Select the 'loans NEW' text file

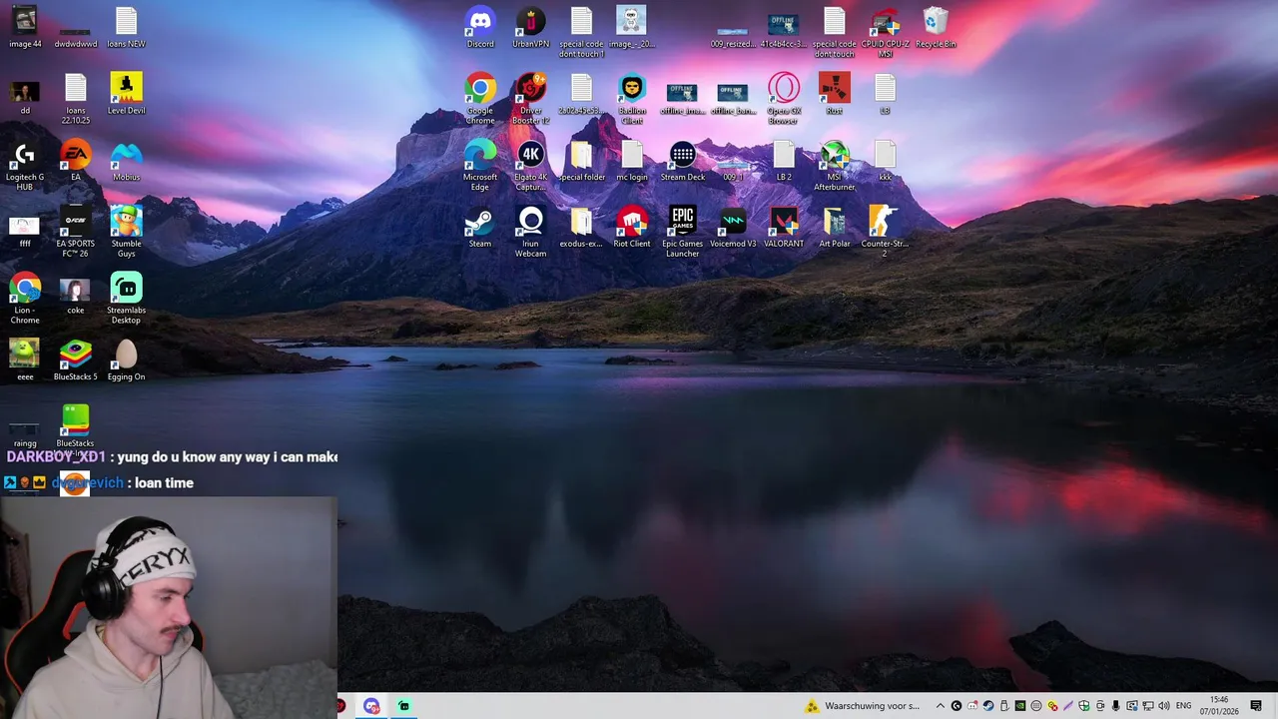point(126,27)
